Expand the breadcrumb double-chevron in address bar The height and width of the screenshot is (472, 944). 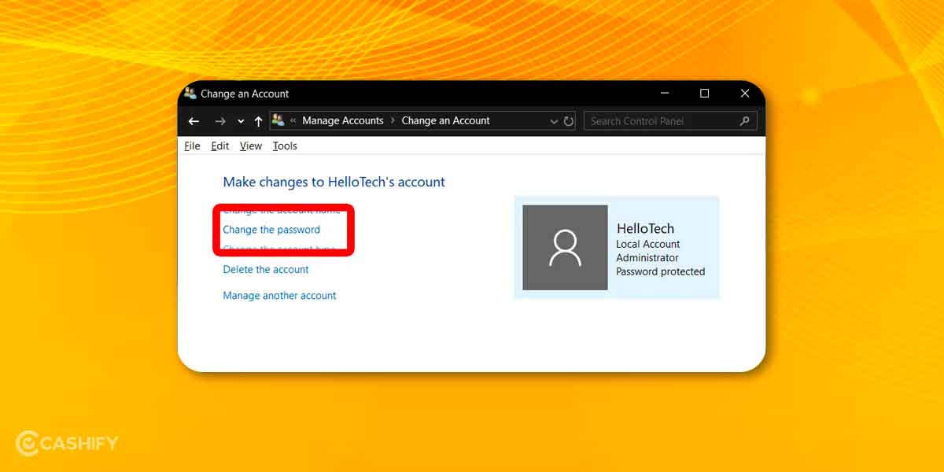tap(294, 120)
